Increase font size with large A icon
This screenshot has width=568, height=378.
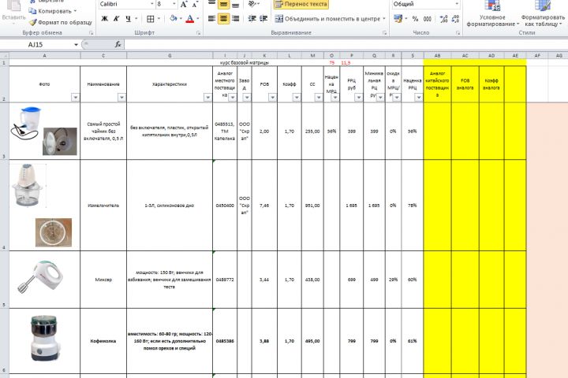(184, 4)
